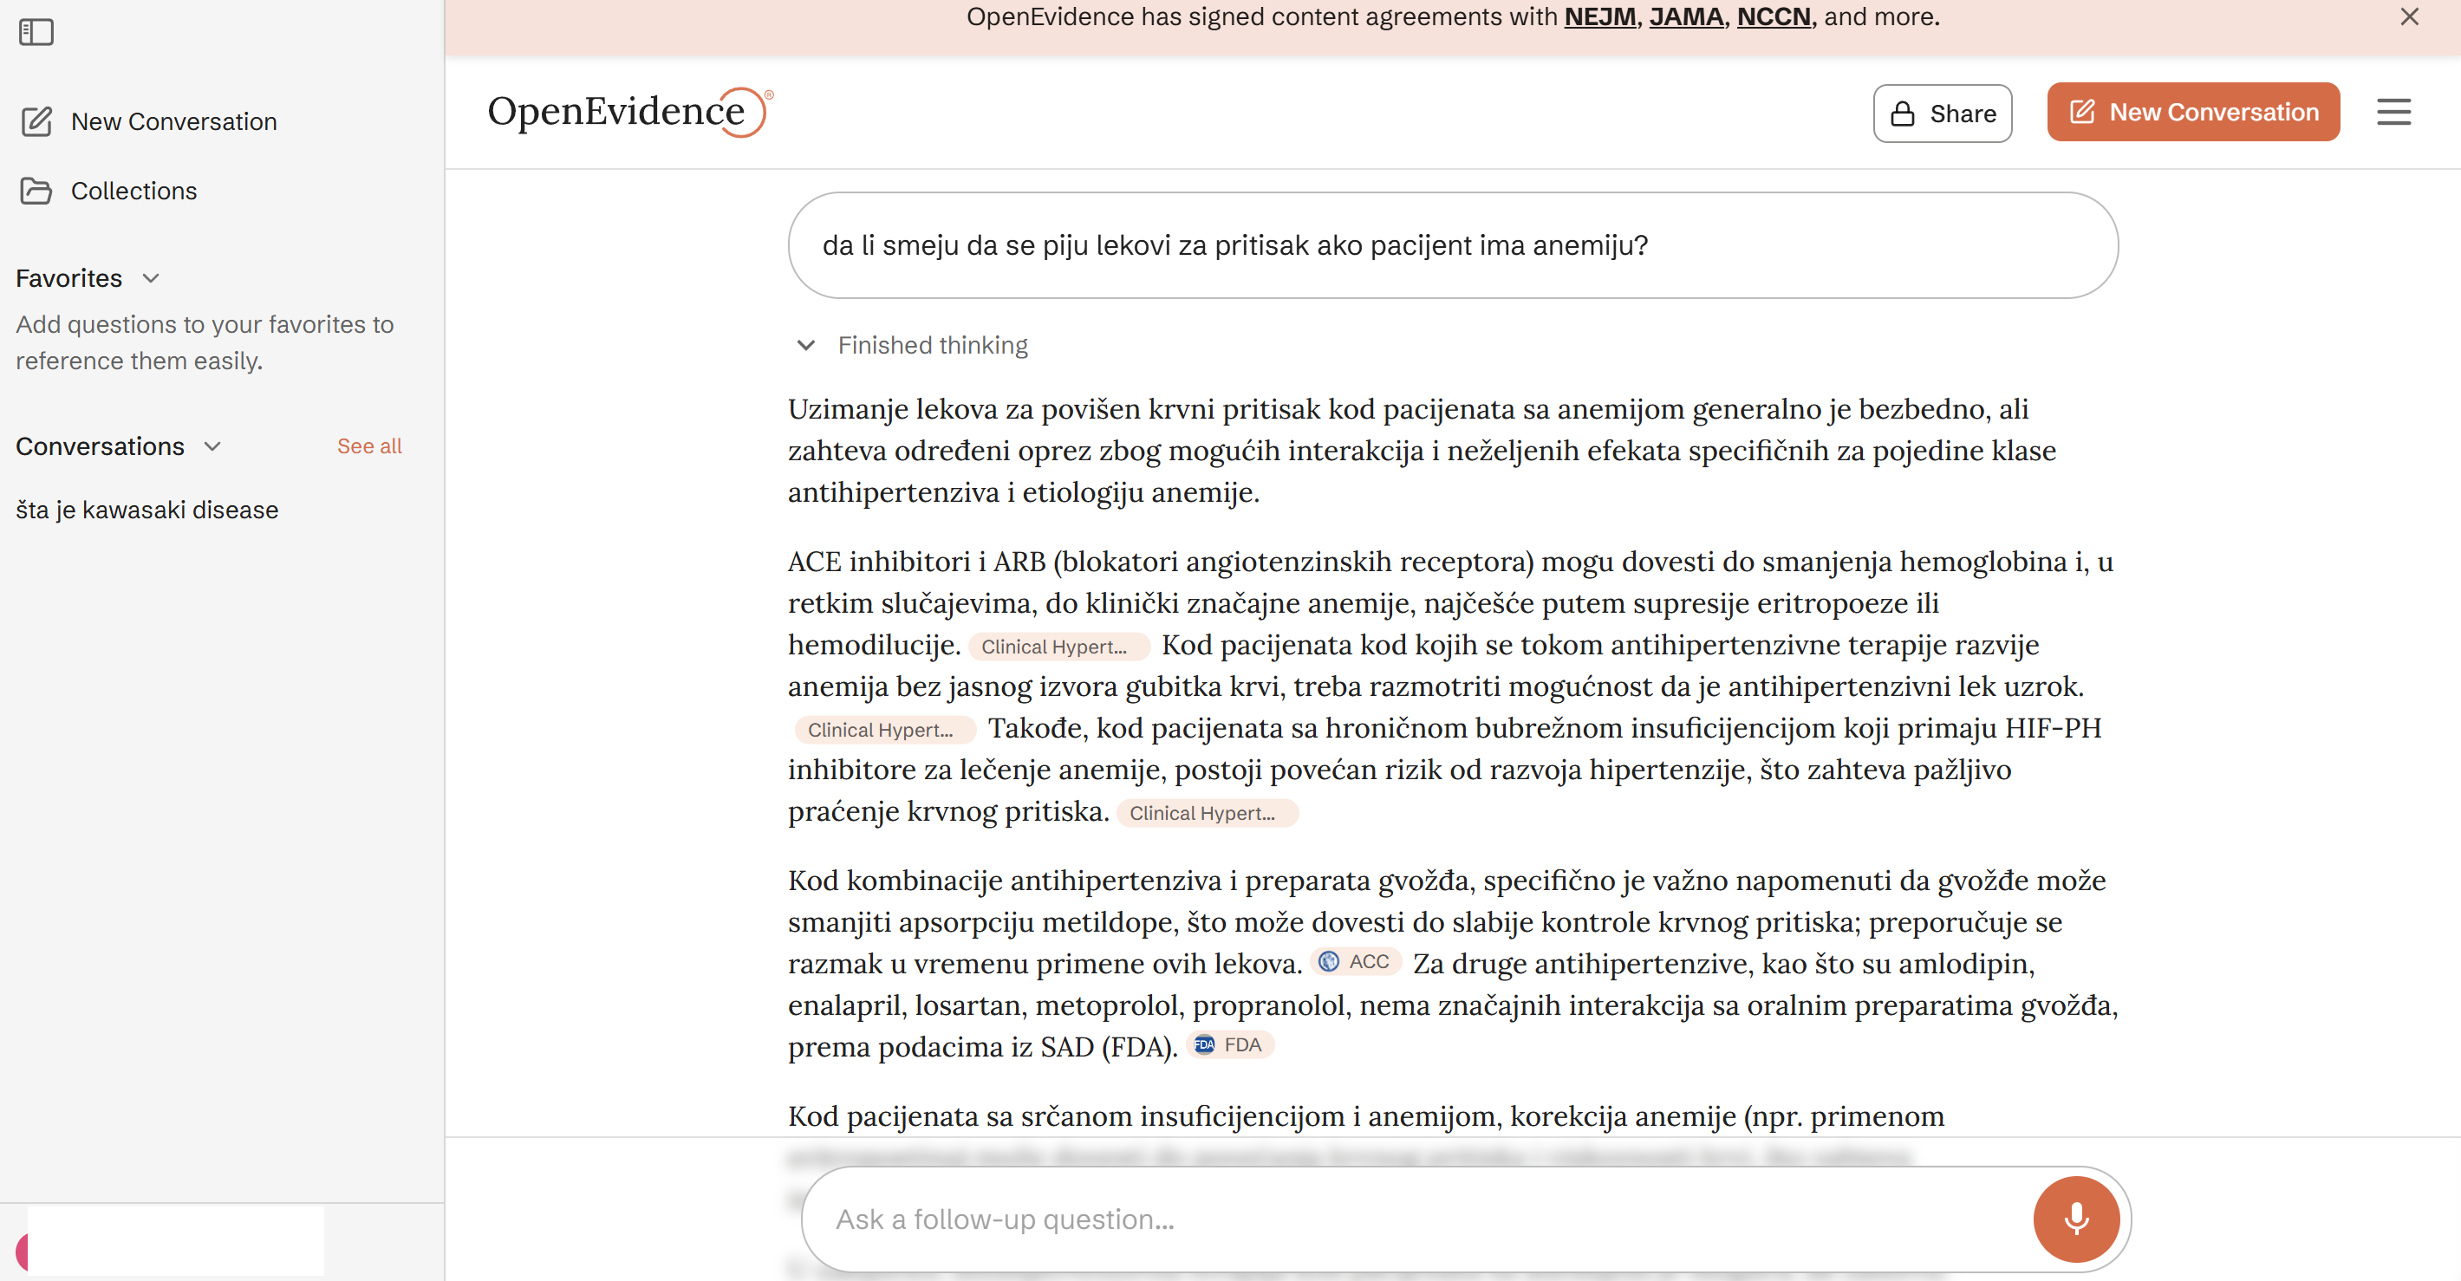Click the microphone voice input button
Image resolution: width=2461 pixels, height=1281 pixels.
(x=2075, y=1219)
